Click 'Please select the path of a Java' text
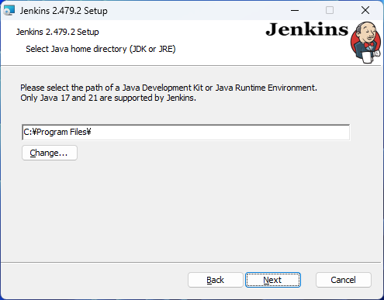 [80, 88]
